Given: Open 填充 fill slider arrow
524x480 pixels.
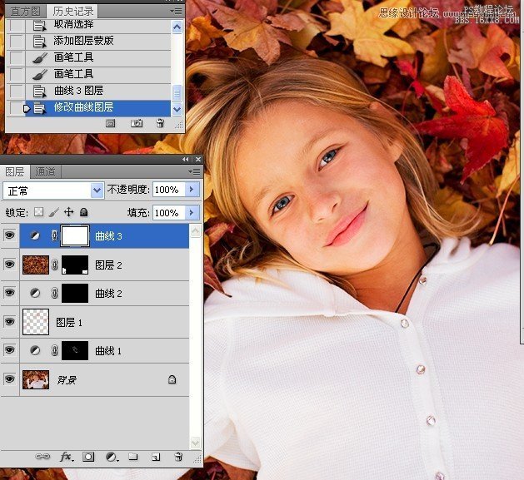Looking at the screenshot, I should coord(192,212).
